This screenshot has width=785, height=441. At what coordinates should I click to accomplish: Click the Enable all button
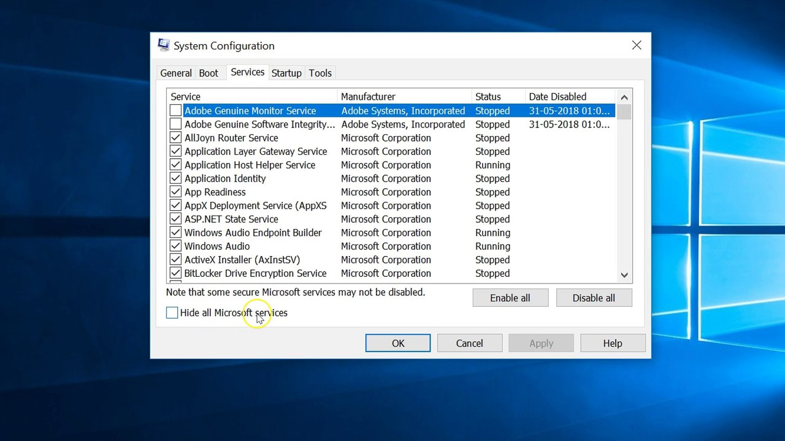tap(510, 298)
